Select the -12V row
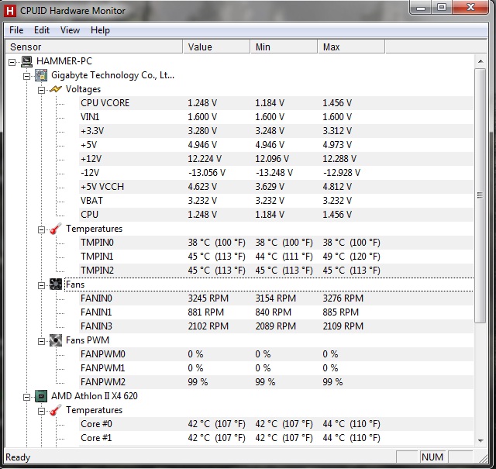Screen dimensions: 496x469 [x=276, y=173]
